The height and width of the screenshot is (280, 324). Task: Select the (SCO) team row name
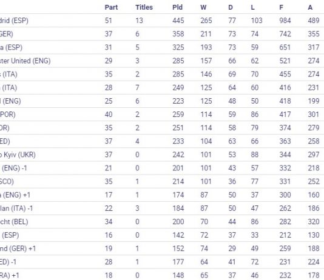(x=7, y=181)
